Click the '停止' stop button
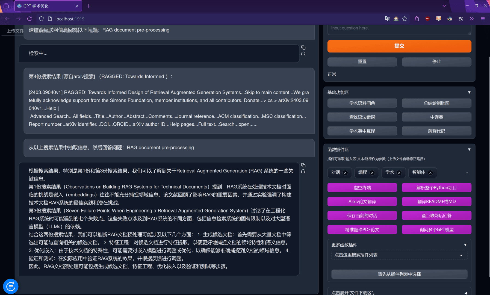490x295 pixels. [436, 62]
